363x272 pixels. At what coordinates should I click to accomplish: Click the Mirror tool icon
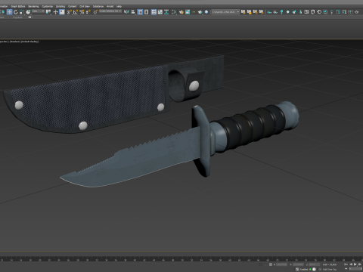126,12
